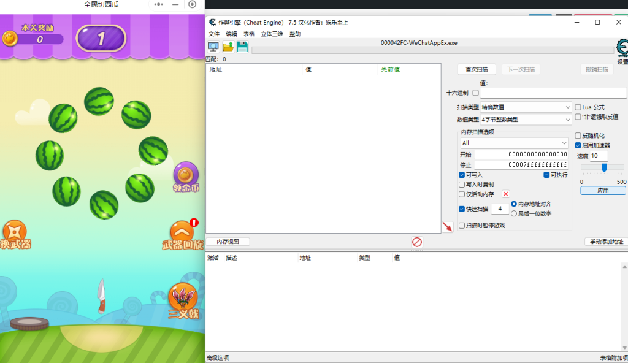
Task: Click the 地址 column header in results
Action: point(254,69)
